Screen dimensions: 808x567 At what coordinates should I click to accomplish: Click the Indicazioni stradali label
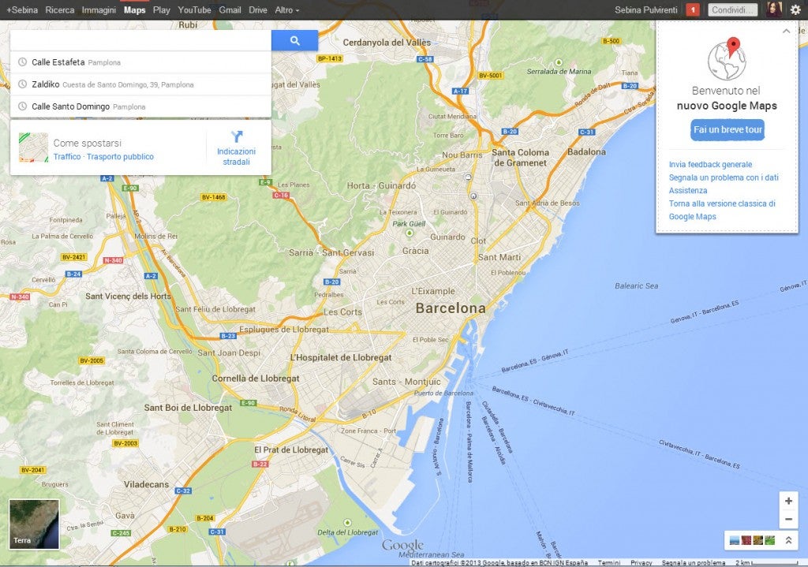[236, 157]
